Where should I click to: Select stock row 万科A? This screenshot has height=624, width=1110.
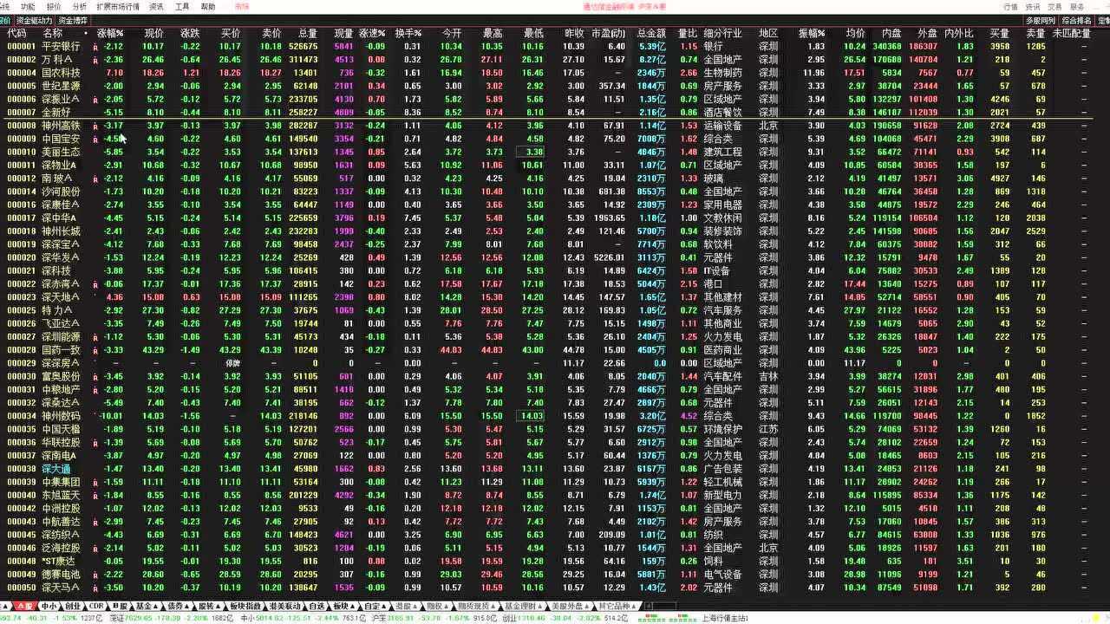pos(555,60)
